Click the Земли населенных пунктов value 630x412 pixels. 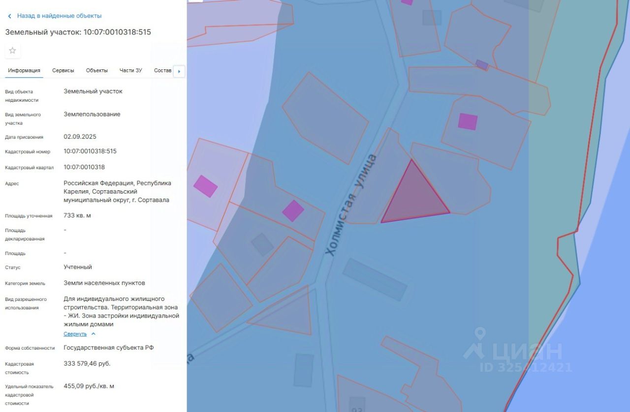point(104,283)
